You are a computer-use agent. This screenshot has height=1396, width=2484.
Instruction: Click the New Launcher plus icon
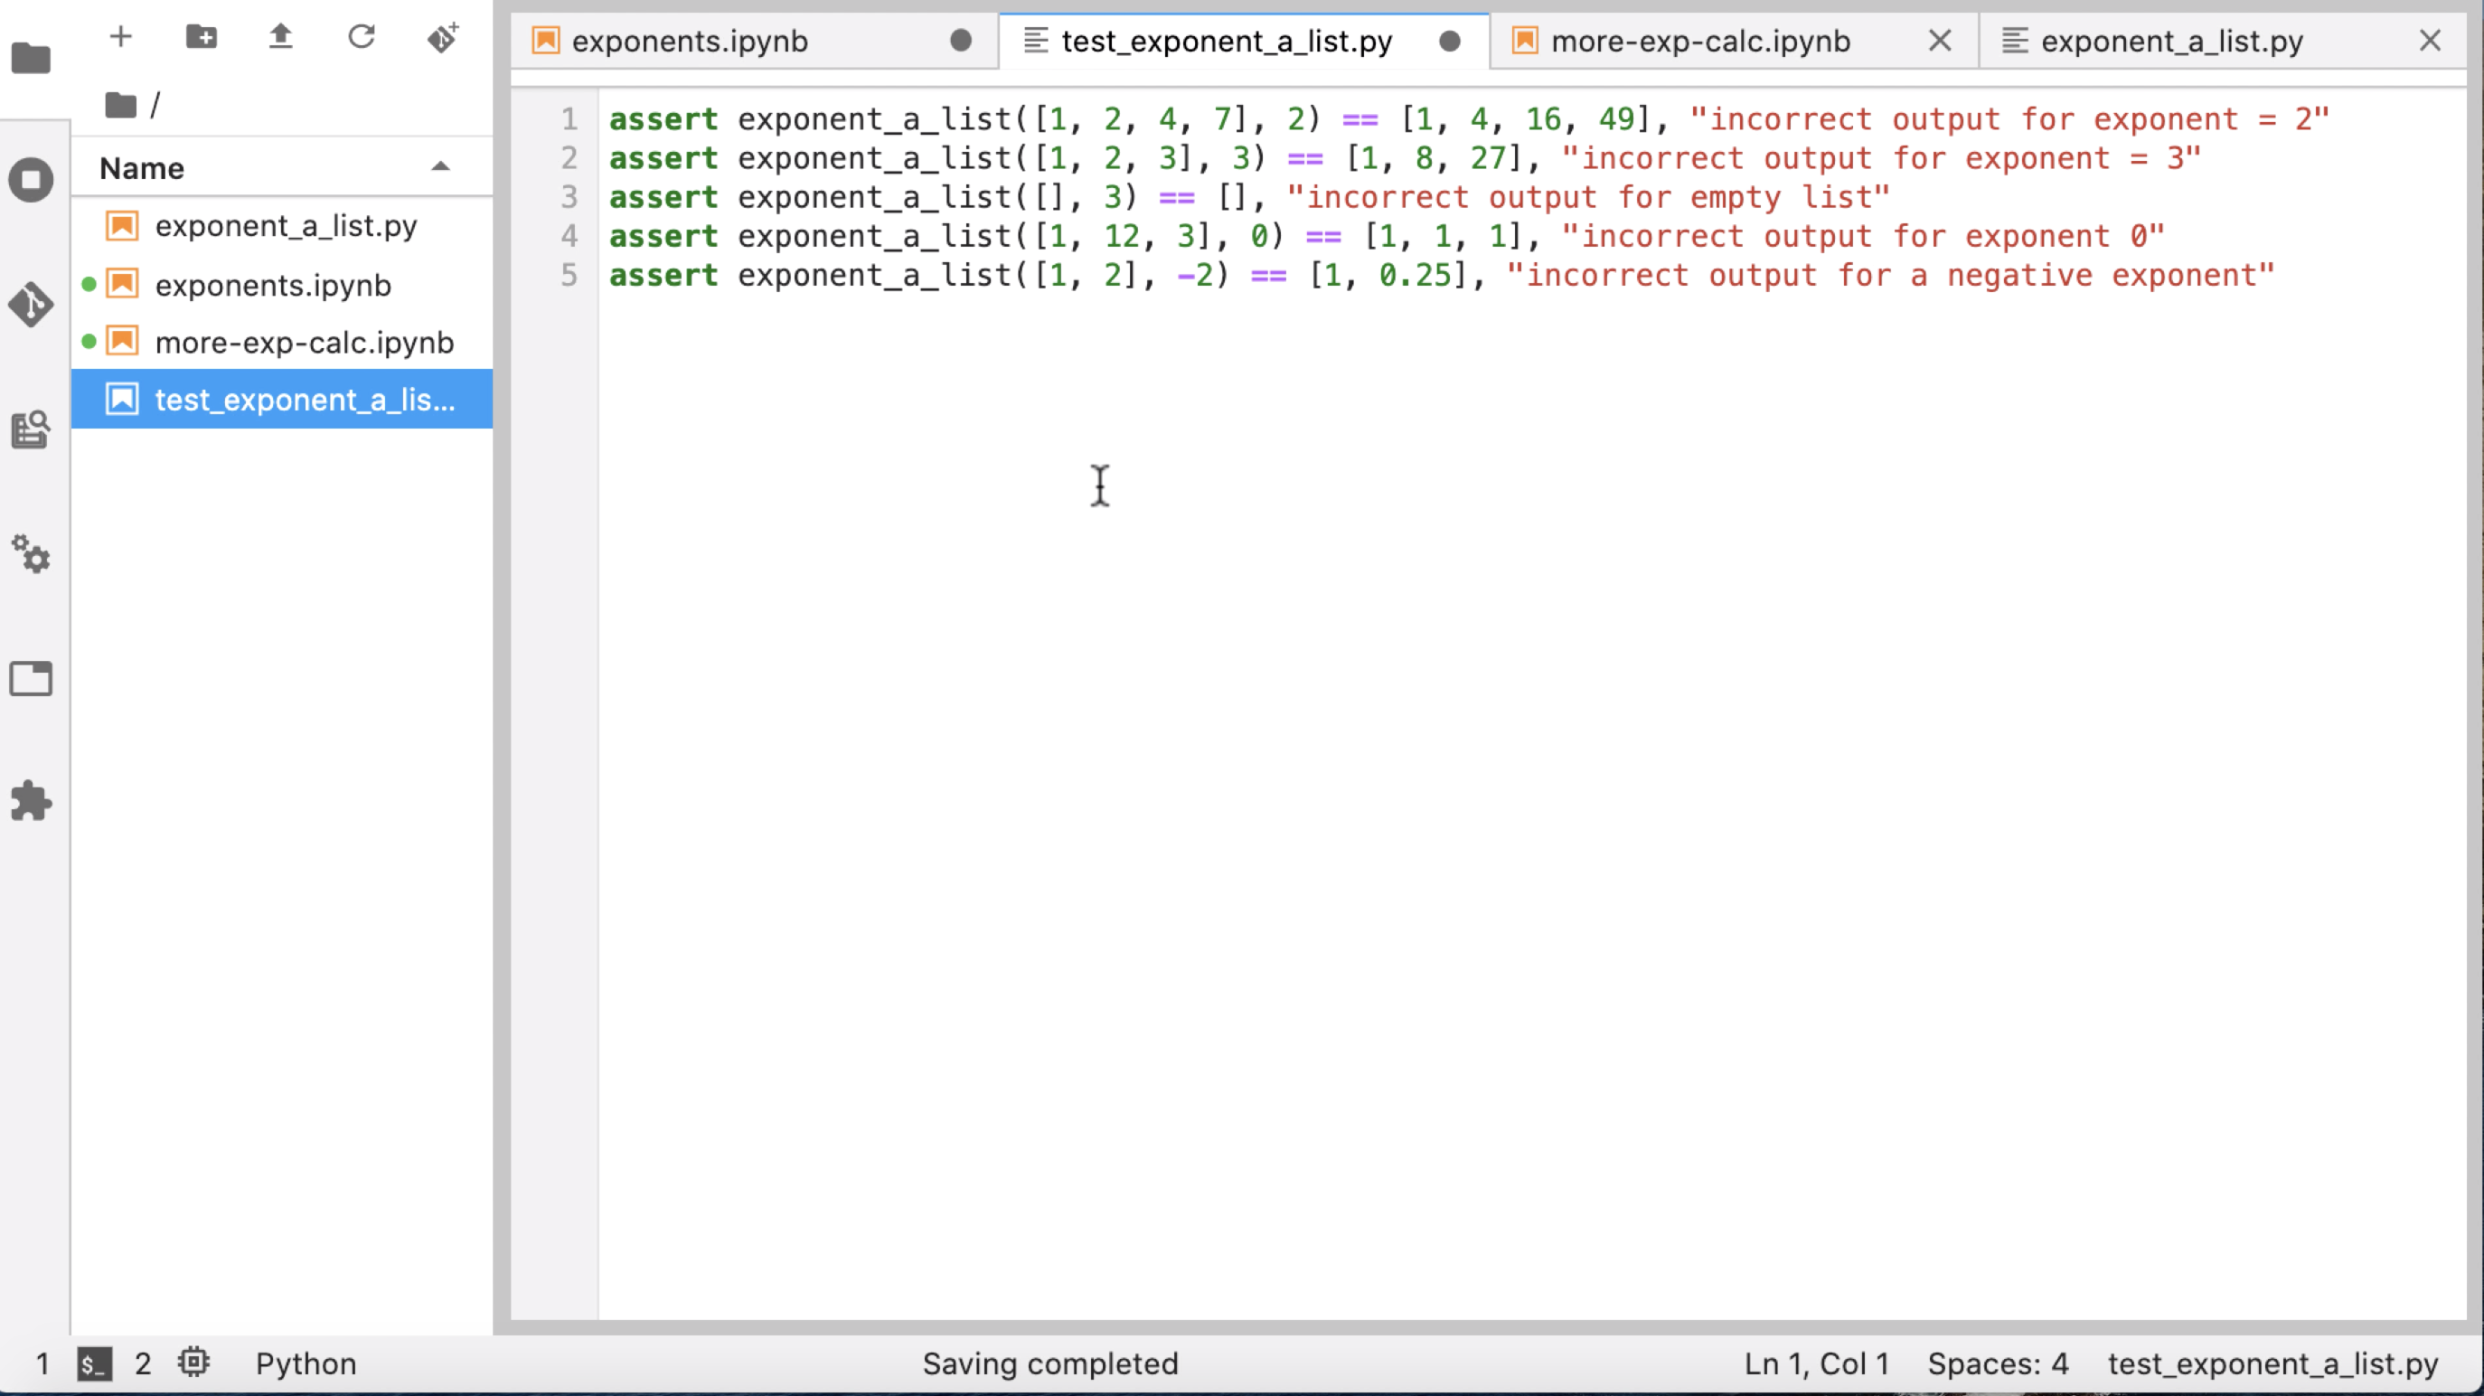[120, 38]
